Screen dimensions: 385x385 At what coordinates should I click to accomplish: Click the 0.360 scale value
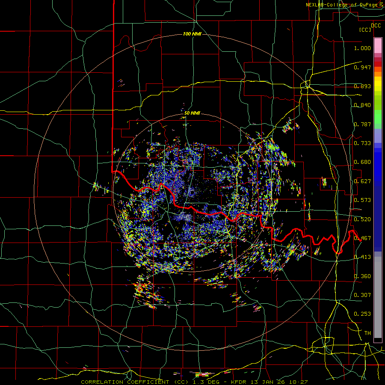click(362, 276)
